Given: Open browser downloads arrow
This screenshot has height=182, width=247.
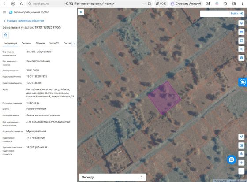Looking at the screenshot, I should (x=242, y=4).
